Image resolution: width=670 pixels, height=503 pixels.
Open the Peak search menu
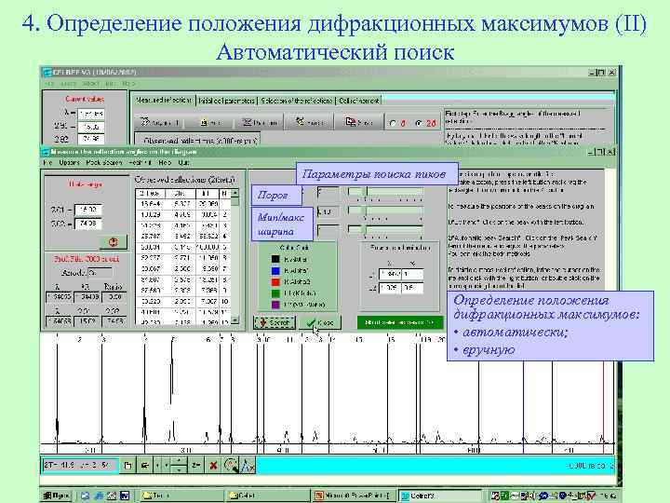104,162
